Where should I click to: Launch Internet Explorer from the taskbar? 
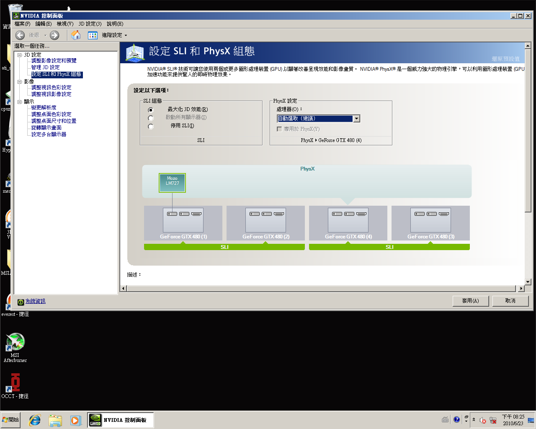click(x=34, y=420)
